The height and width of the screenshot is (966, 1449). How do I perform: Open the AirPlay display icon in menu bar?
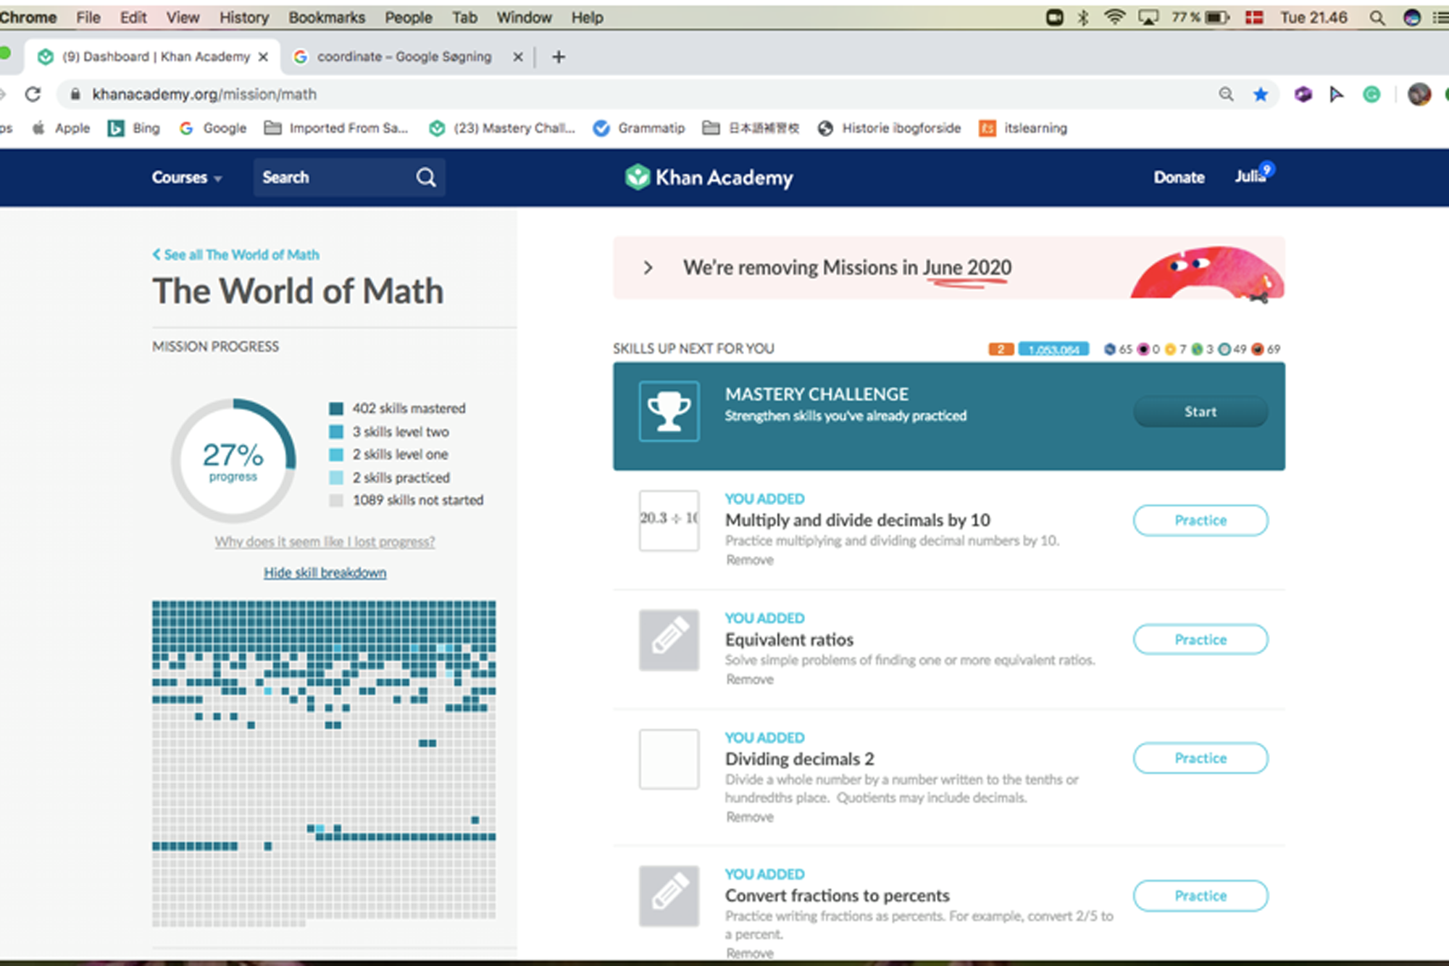click(1148, 17)
